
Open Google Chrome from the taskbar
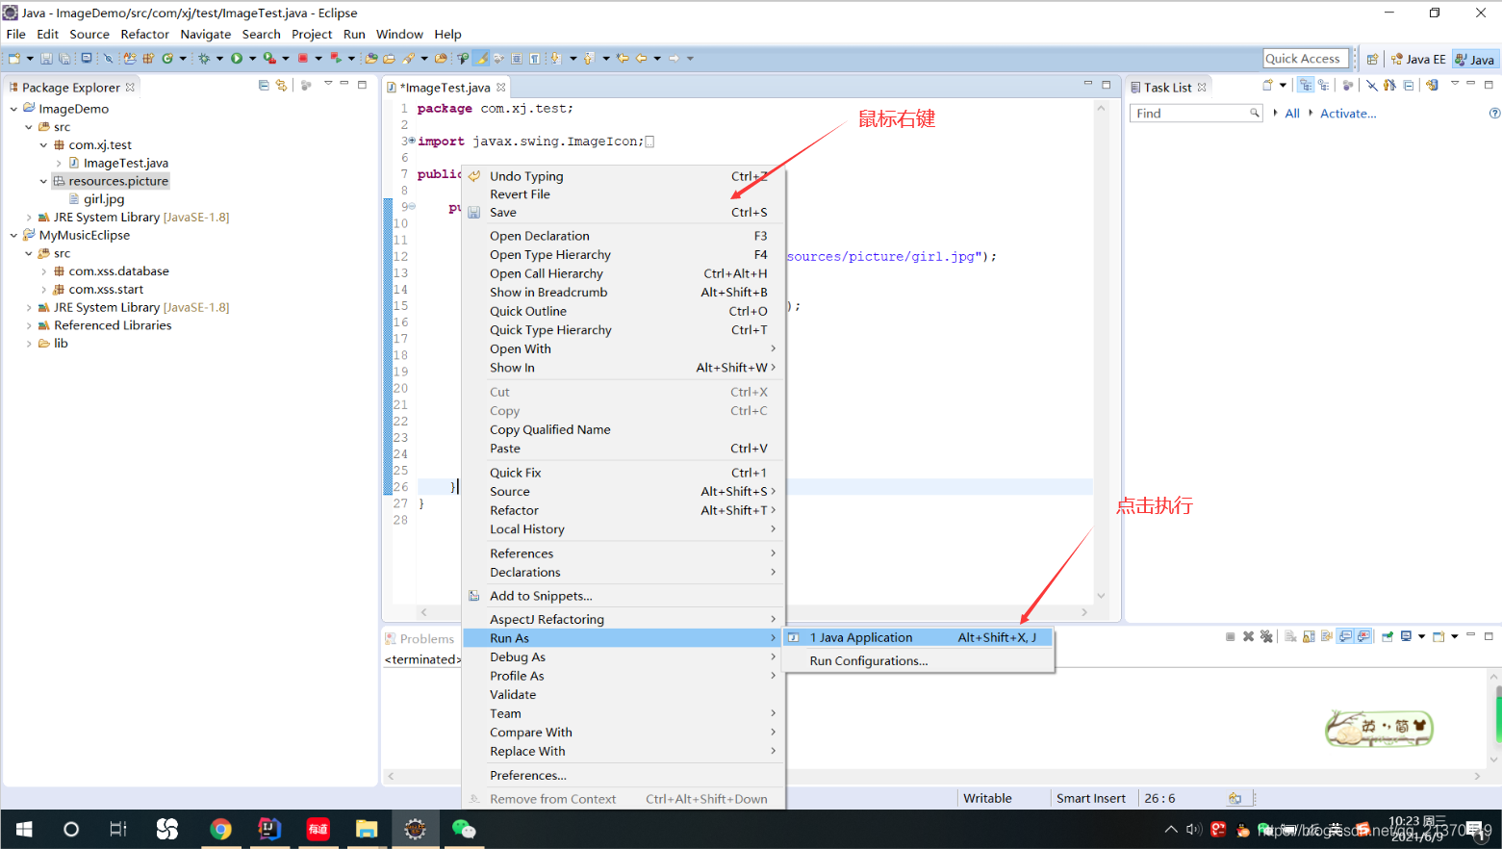point(221,829)
